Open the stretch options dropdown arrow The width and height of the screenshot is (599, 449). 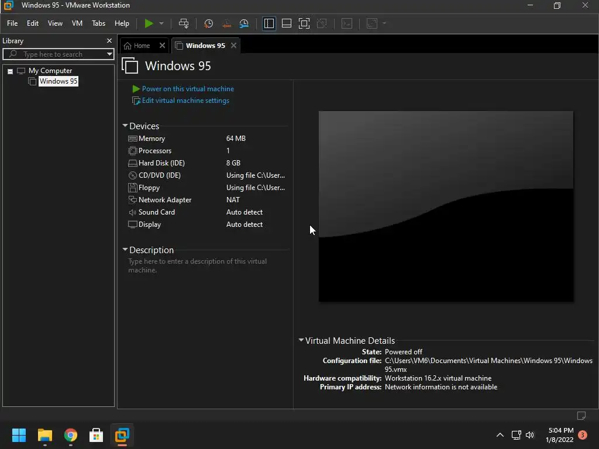coord(384,23)
